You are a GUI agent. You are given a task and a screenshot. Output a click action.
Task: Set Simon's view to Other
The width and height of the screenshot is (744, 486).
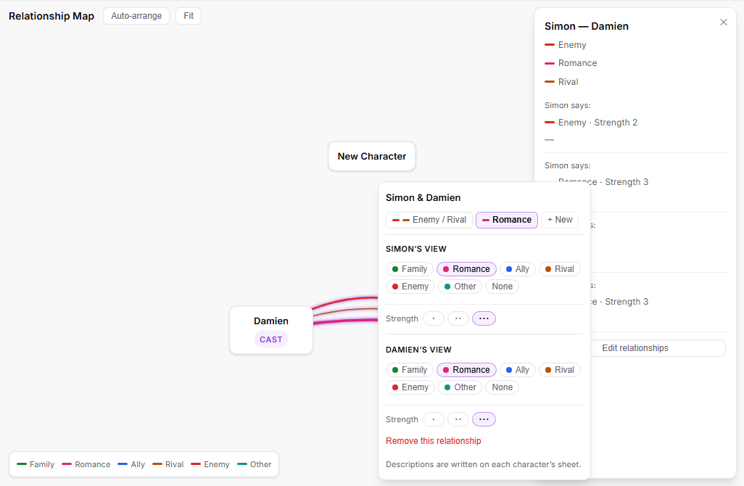460,287
